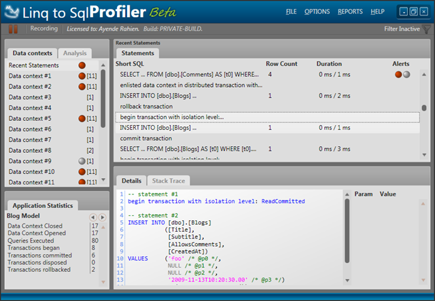Viewport: 435px width, 301px height.
Task: Sort by Alerts column header
Action: point(401,64)
